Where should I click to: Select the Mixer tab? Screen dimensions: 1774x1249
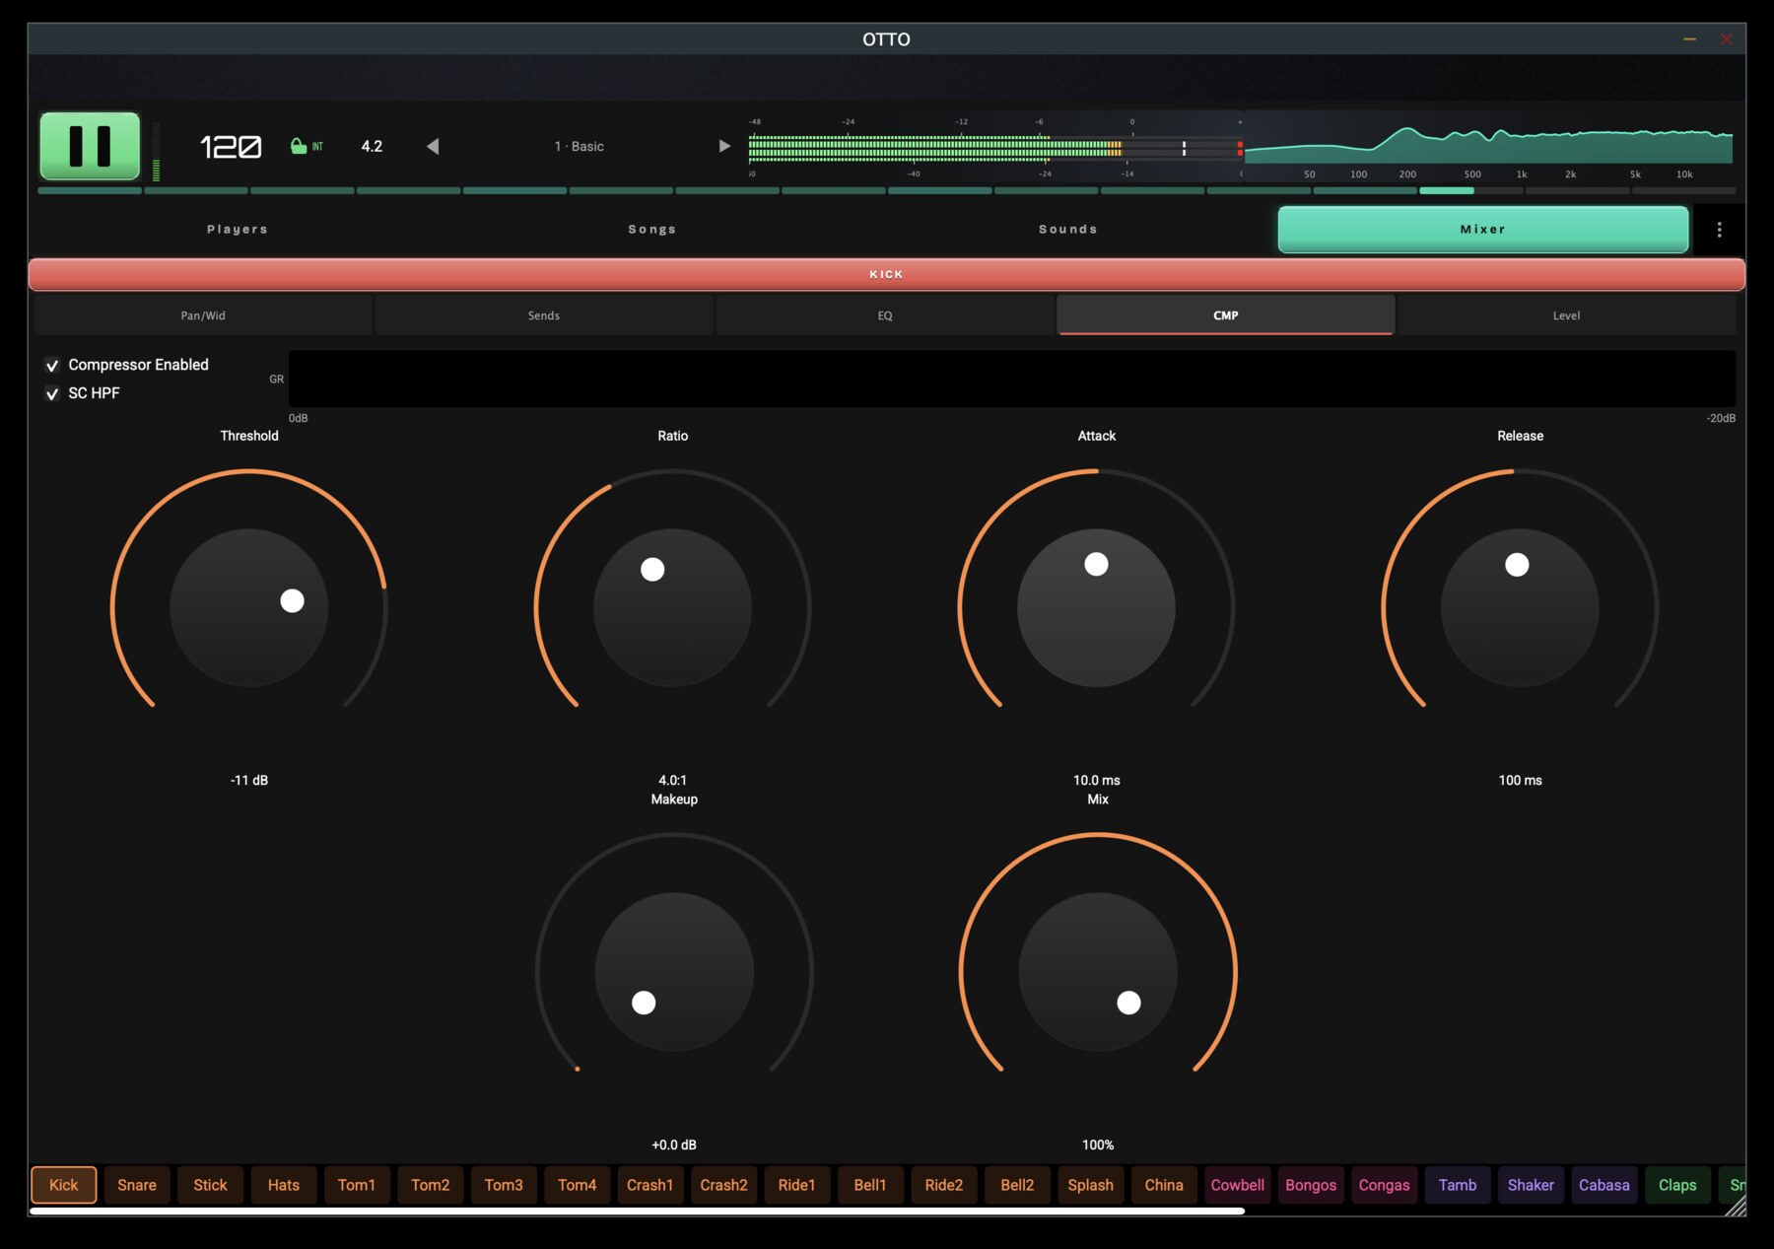click(x=1483, y=230)
